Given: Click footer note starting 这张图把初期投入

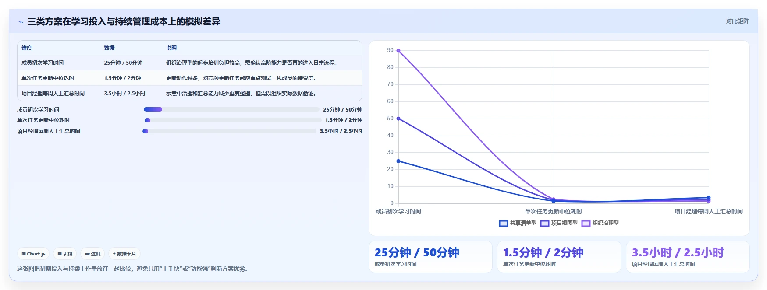Looking at the screenshot, I should click(134, 269).
